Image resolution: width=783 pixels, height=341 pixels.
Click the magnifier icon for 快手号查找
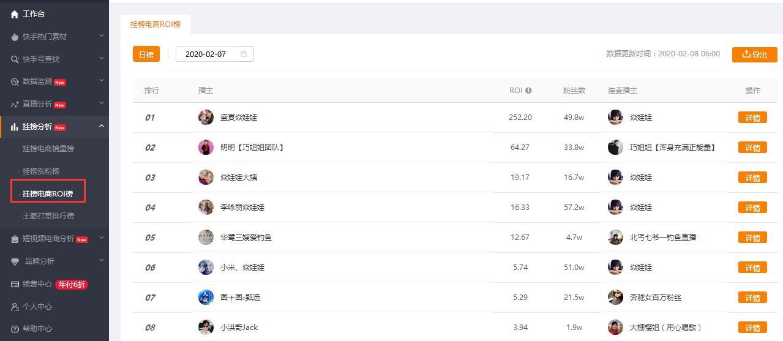point(15,59)
